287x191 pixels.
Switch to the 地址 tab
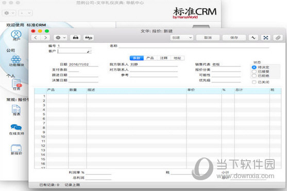click(177, 58)
